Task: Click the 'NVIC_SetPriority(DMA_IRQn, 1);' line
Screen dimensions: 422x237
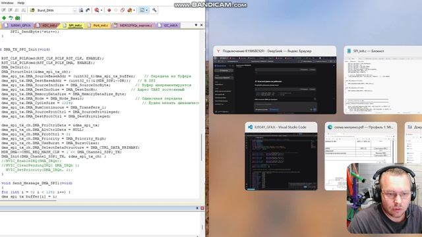Action: 40,170
